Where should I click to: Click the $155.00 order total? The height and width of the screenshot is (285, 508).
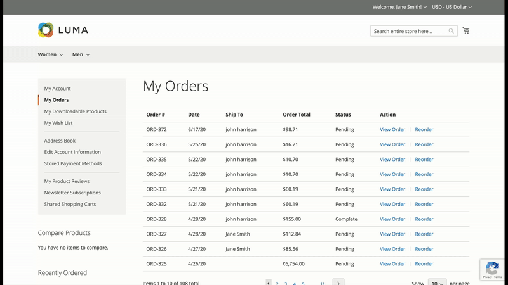point(292,218)
